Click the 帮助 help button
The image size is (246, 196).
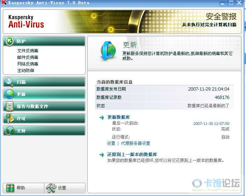[23, 188]
